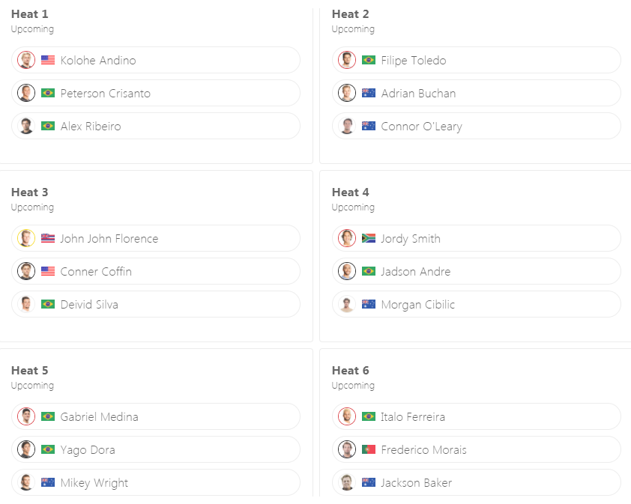Click the USA flag next to Conner Coffin

[48, 271]
